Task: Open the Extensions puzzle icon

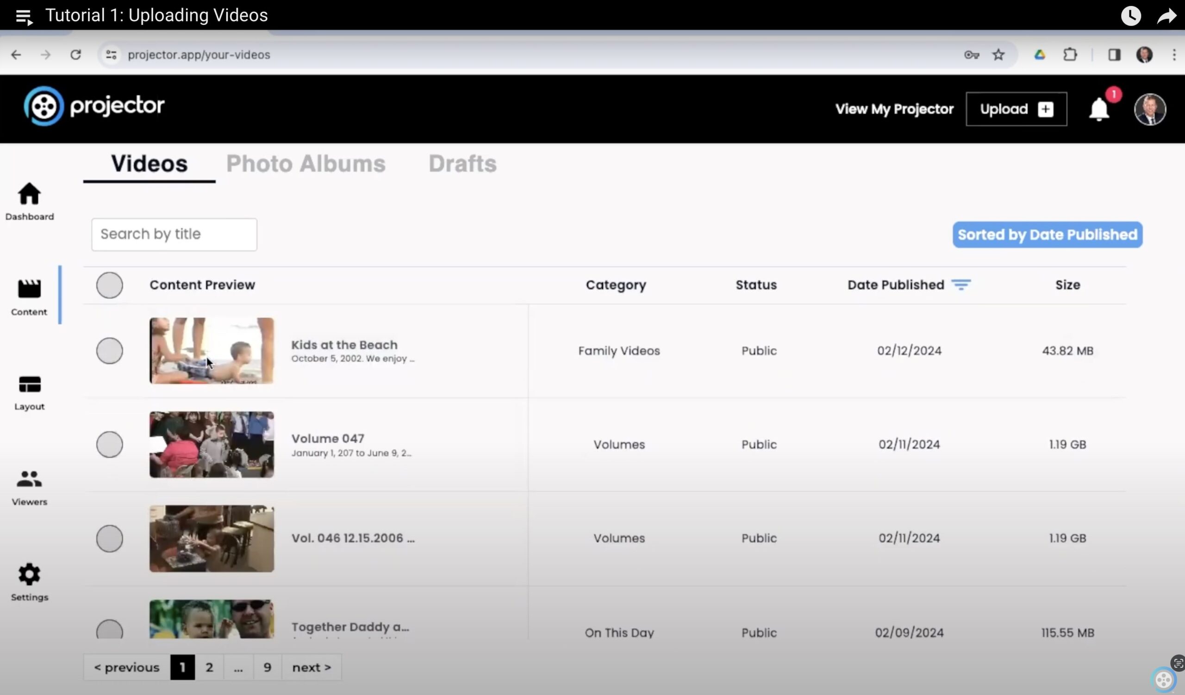Action: tap(1070, 55)
